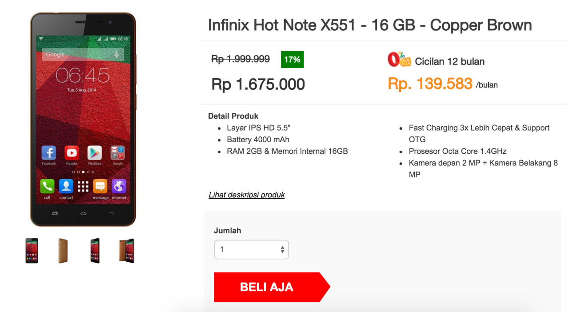Click the PlayStore icon on the phone screen
This screenshot has height=312, width=569.
(94, 153)
